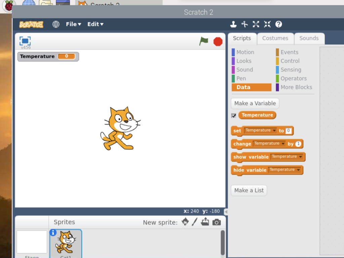The height and width of the screenshot is (258, 344).
Task: Click Make a Variable button
Action: coord(255,103)
